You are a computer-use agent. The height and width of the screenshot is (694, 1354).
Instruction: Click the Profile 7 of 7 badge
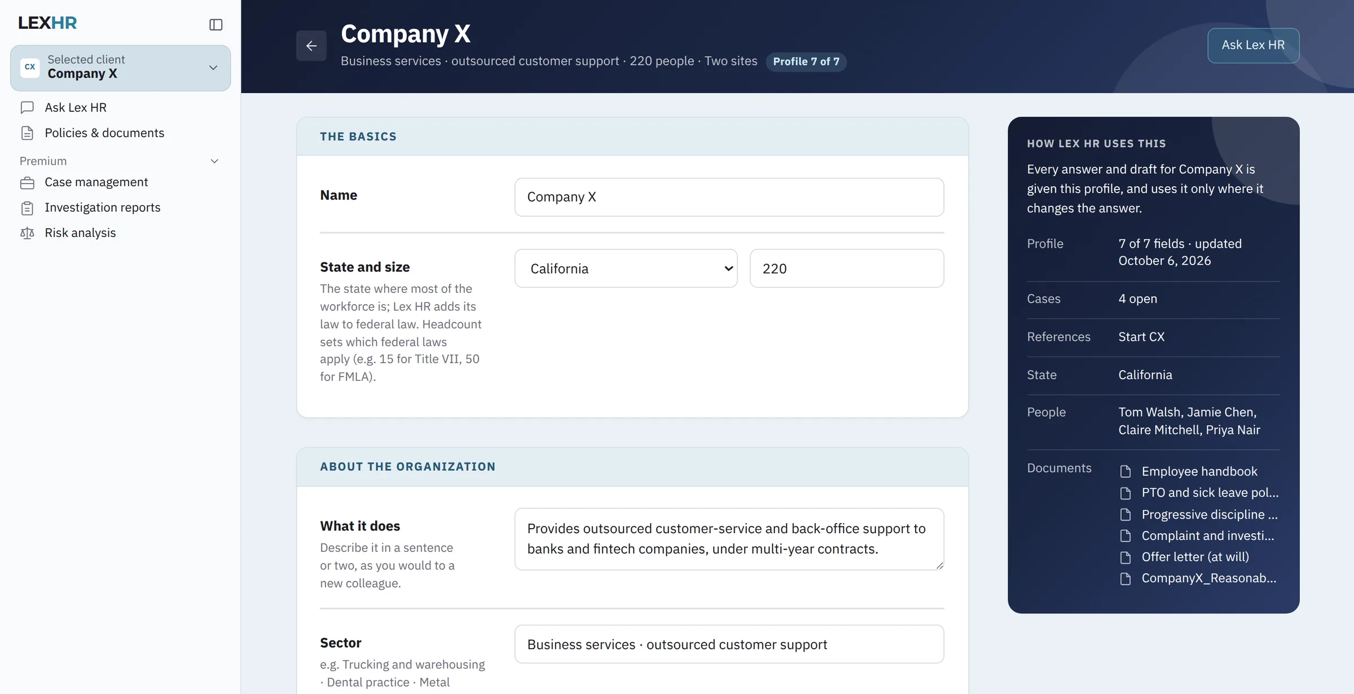tap(806, 62)
